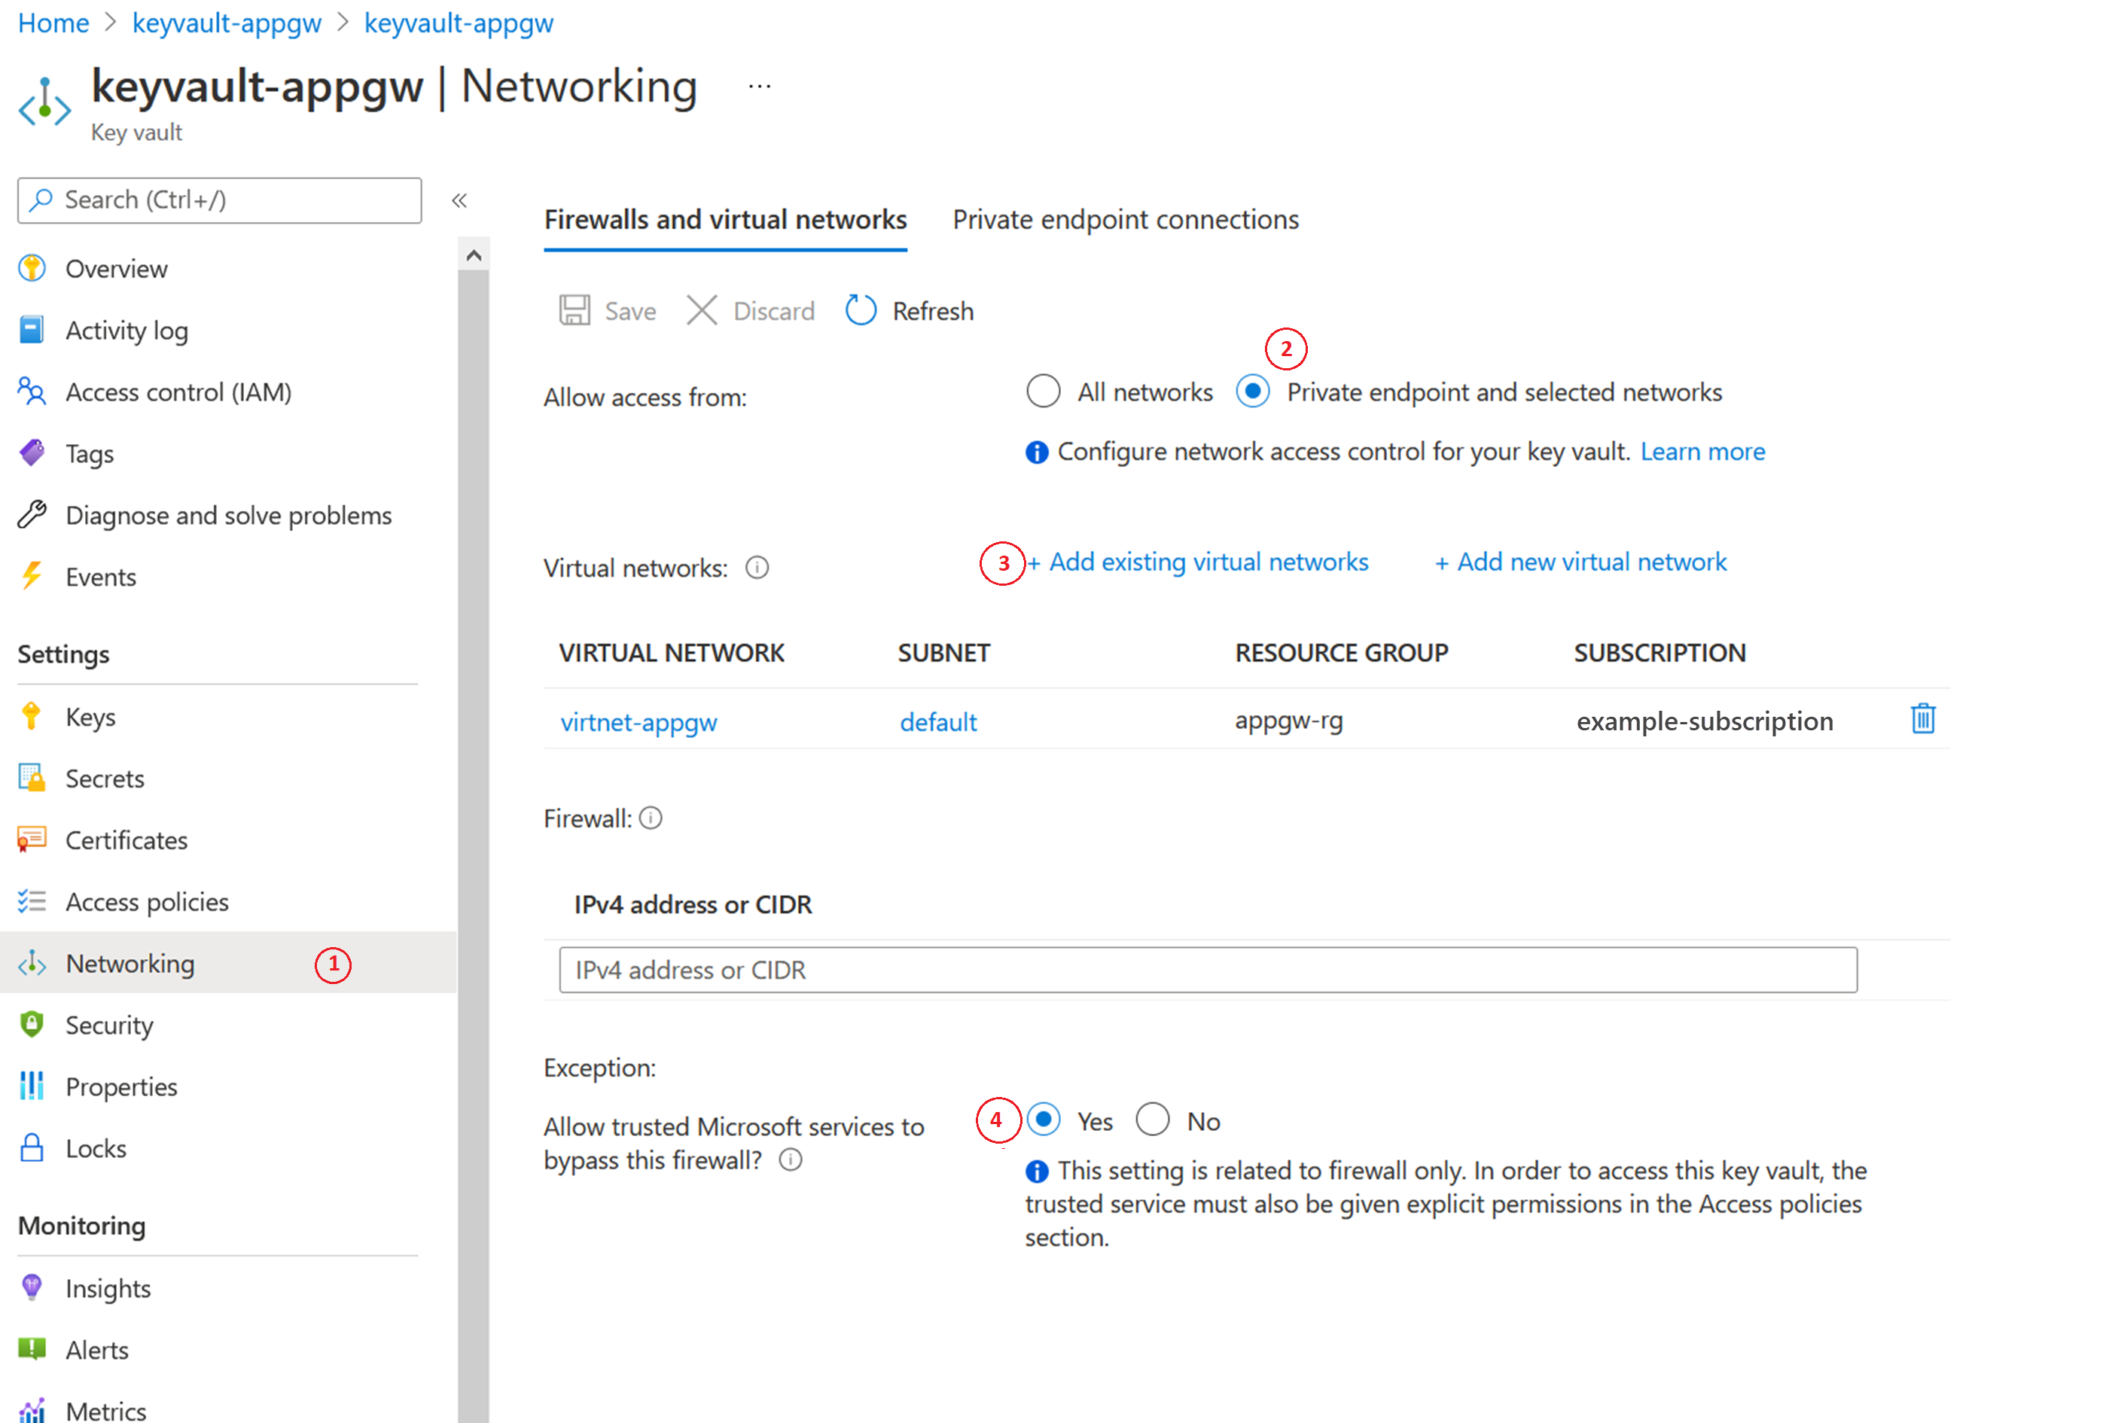
Task: Click the delete icon for virtnet-appgw
Action: click(x=1923, y=721)
